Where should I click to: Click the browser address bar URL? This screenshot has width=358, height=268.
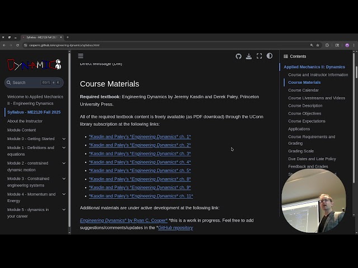64,45
